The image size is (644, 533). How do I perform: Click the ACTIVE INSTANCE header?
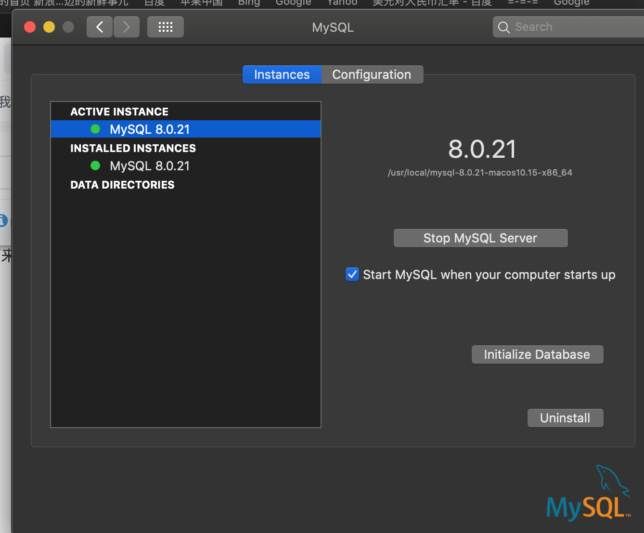pos(119,112)
